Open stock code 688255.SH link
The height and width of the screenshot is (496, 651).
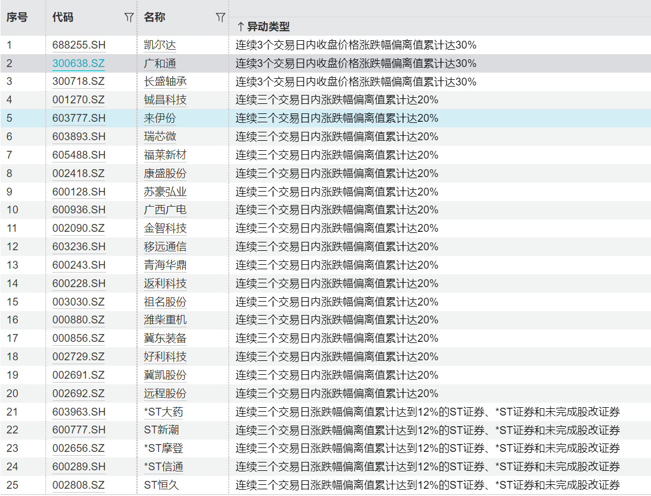pos(79,45)
